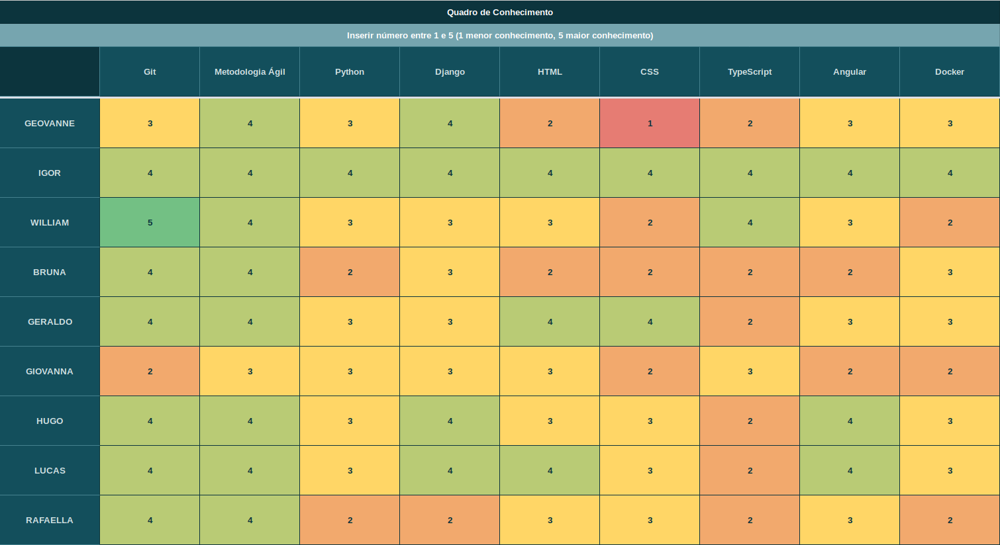This screenshot has width=1000, height=545.
Task: Select the Python column header
Action: pyautogui.click(x=350, y=72)
